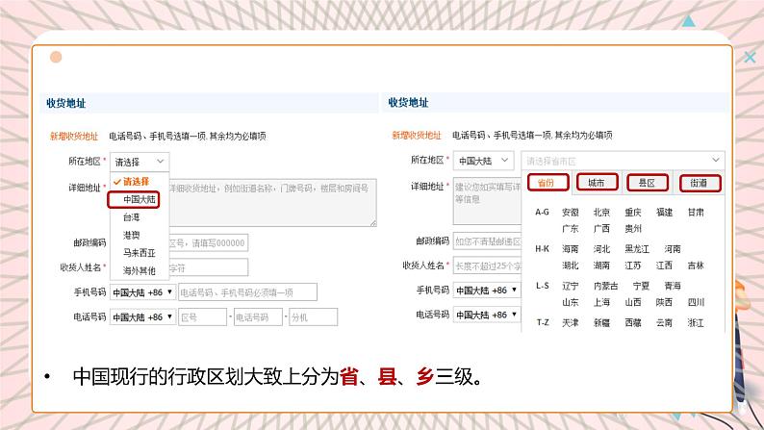Select 台湾 from the region list
The width and height of the screenshot is (764, 430).
tap(132, 217)
